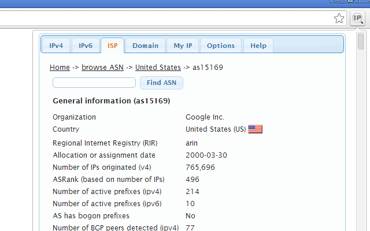This screenshot has width=370, height=231.
Task: Show the Help tab
Action: click(x=258, y=46)
